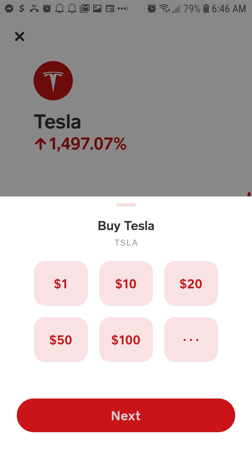Tap the round Tesla logo icon
The height and width of the screenshot is (449, 252).
point(53,81)
